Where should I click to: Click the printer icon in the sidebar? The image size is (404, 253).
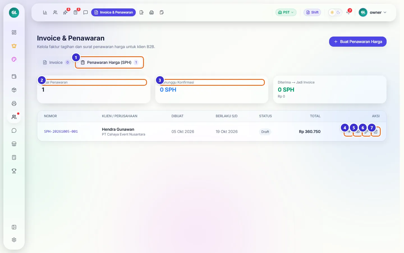pyautogui.click(x=14, y=103)
